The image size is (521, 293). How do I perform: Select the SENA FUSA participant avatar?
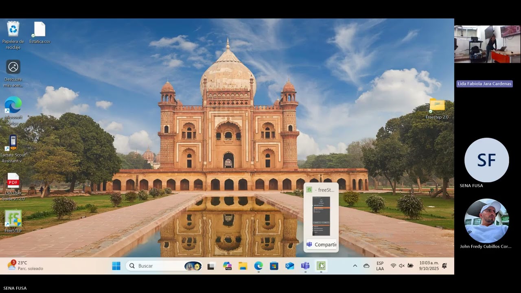pos(487,160)
